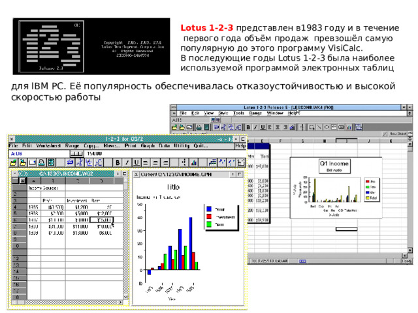The width and height of the screenshot is (418, 313).
Task: Toggle Bold in the 1-2-3 for OS/2 toolbar
Action: 118,162
